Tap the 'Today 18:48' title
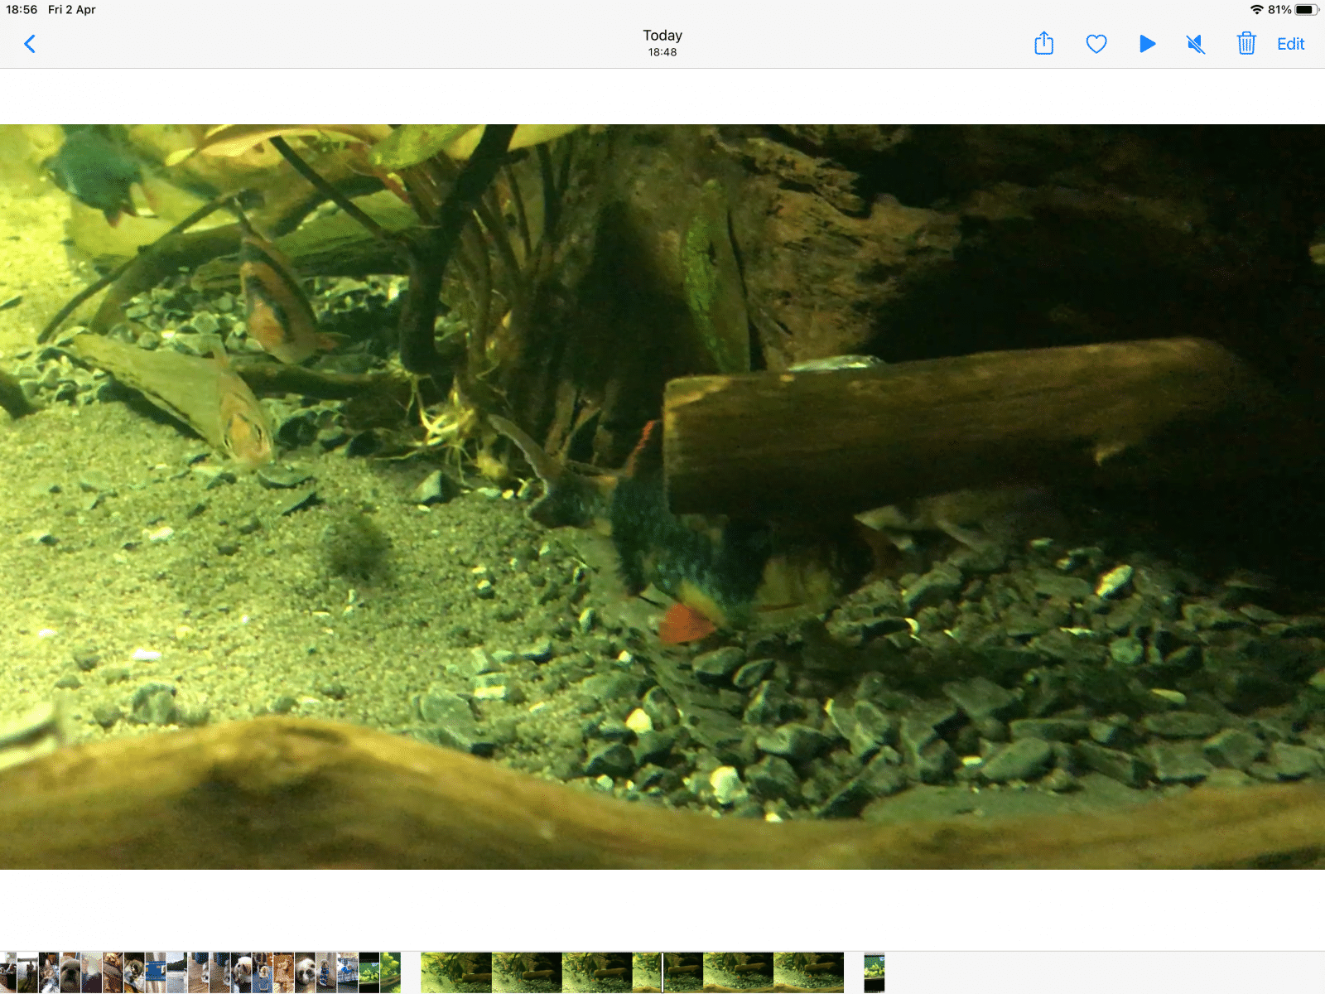 [x=662, y=43]
